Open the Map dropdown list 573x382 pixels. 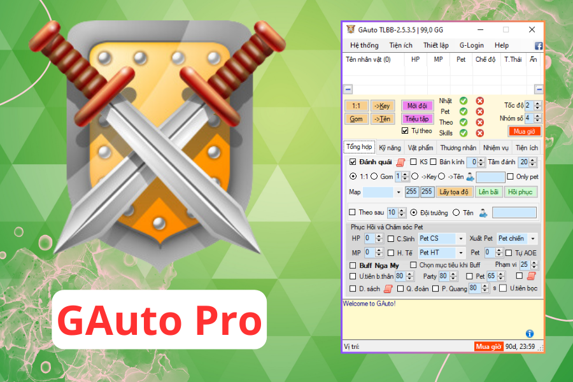[x=399, y=192]
